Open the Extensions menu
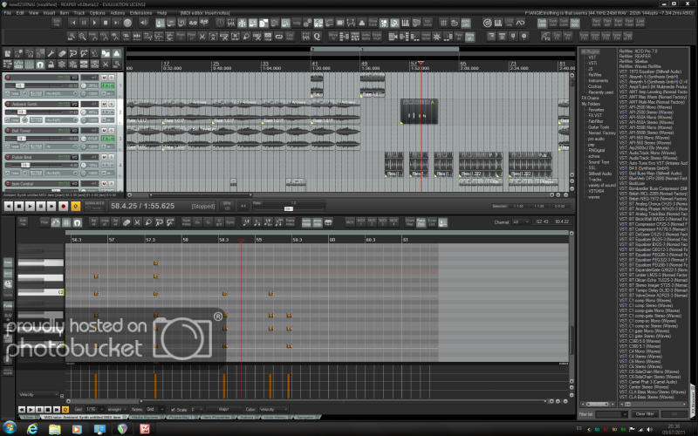This screenshot has height=436, width=698. click(140, 13)
